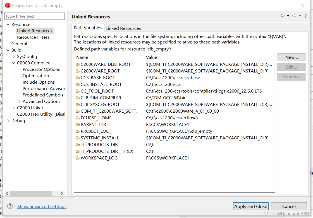This screenshot has width=313, height=218.
Task: Click the folder icon of SYSTEMC_INSTALL
Action: pyautogui.click(x=78, y=138)
